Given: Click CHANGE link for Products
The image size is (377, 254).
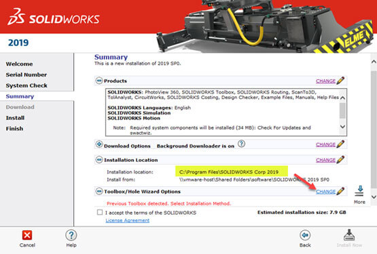Looking at the screenshot, I should (325, 81).
